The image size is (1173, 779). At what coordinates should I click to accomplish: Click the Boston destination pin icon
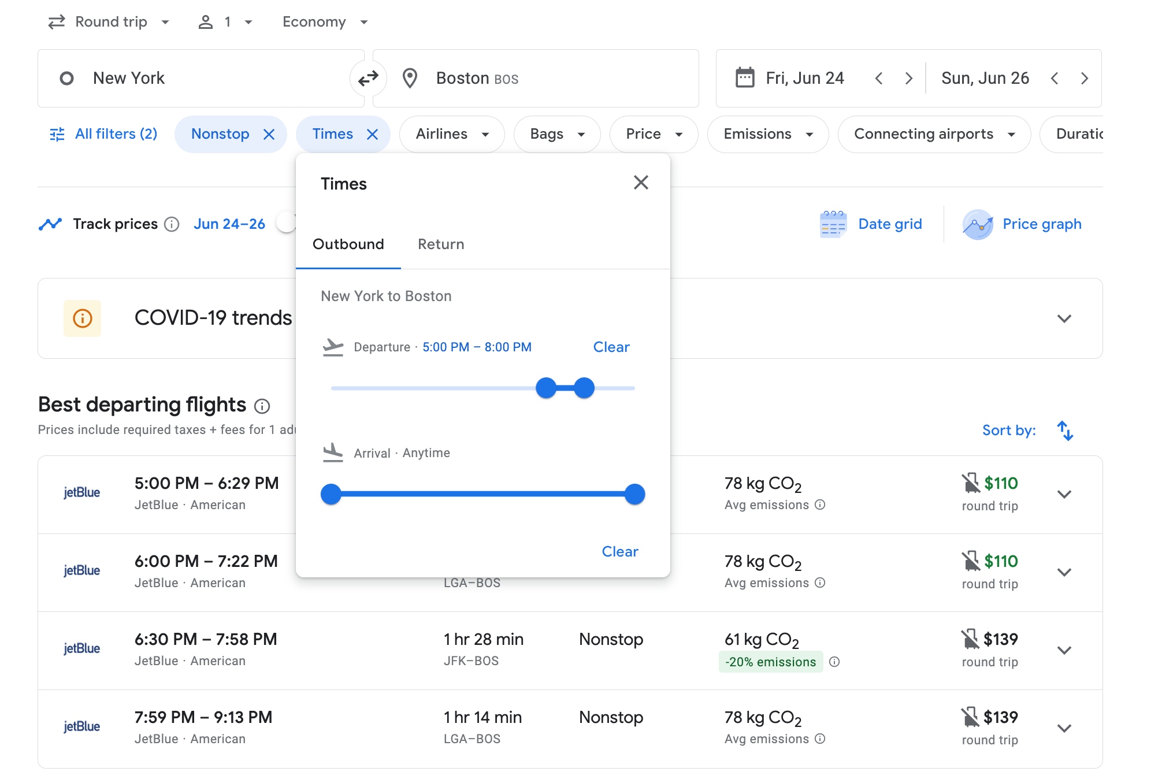pyautogui.click(x=409, y=77)
